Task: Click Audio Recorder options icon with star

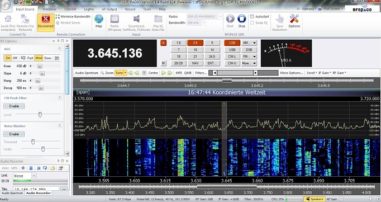Action: (x=60, y=168)
